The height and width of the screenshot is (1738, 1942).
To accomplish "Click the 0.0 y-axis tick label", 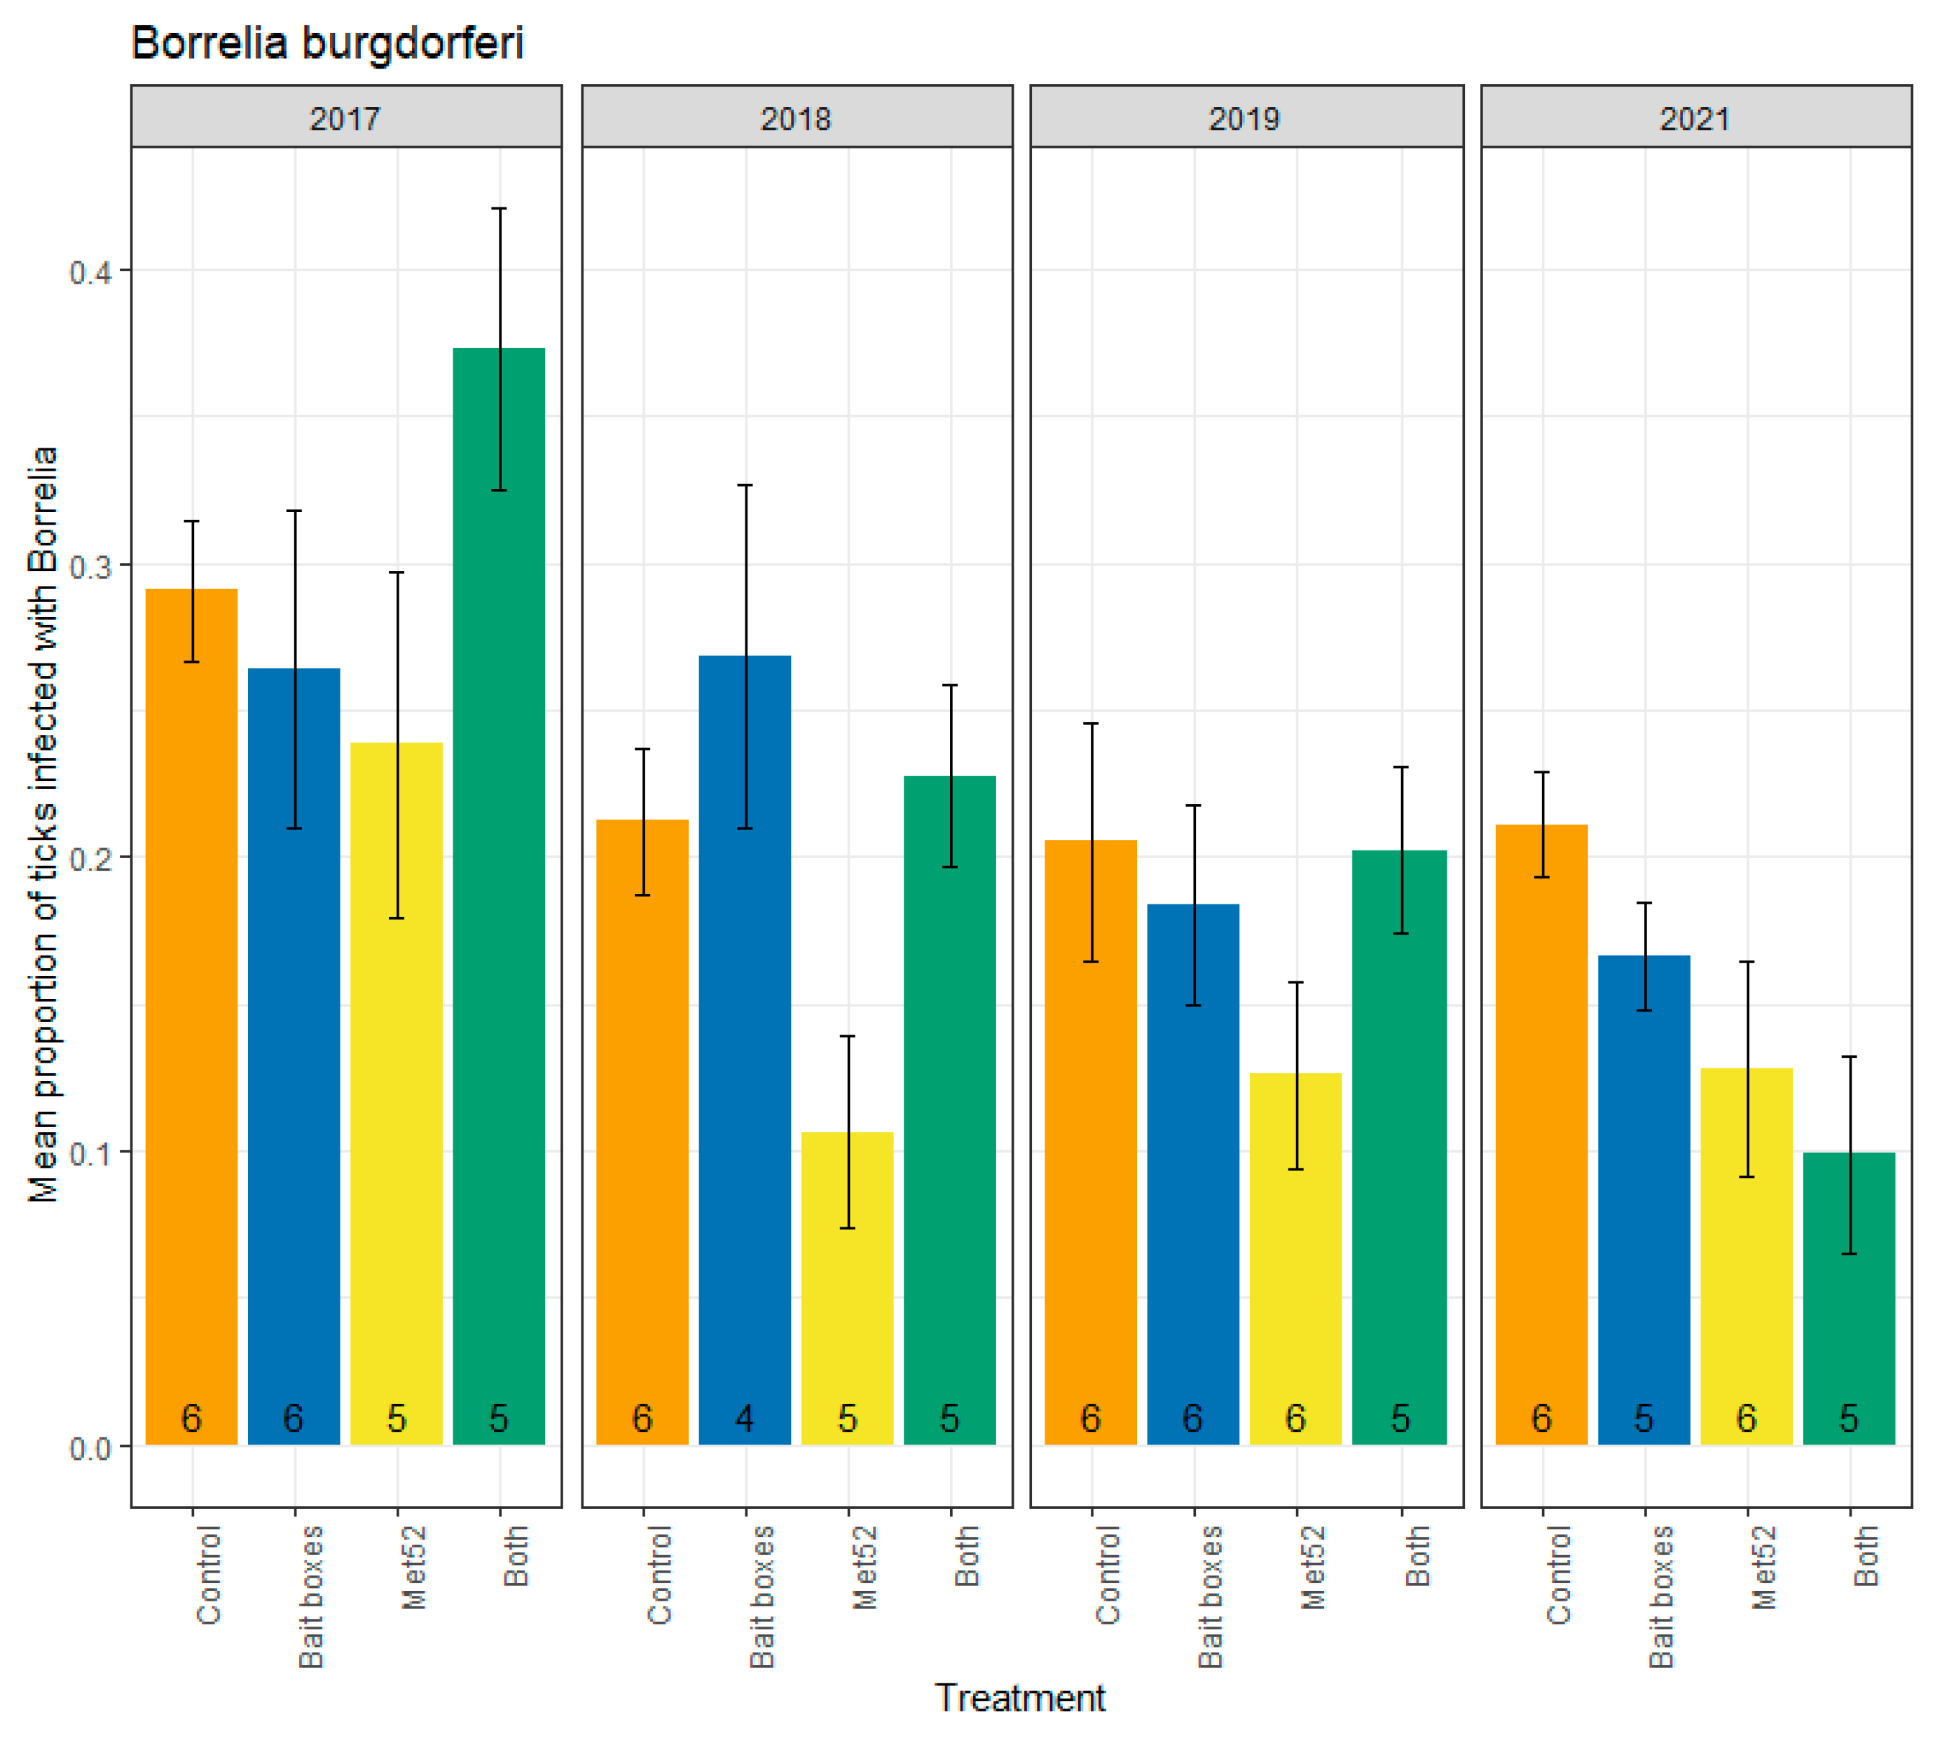I will pyautogui.click(x=90, y=1449).
